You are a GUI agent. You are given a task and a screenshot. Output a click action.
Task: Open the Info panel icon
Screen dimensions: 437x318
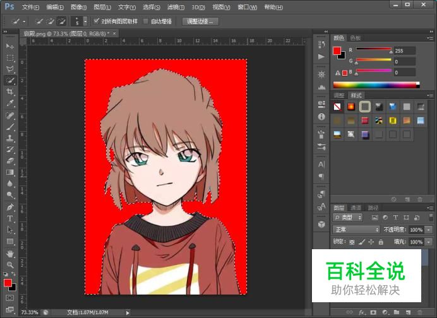pos(321,117)
